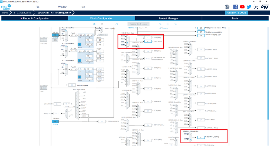Select CLK48 in SDMMC1,2 Clock Mux
Image resolution: width=270 pixels, height=147 pixels.
[x=191, y=140]
